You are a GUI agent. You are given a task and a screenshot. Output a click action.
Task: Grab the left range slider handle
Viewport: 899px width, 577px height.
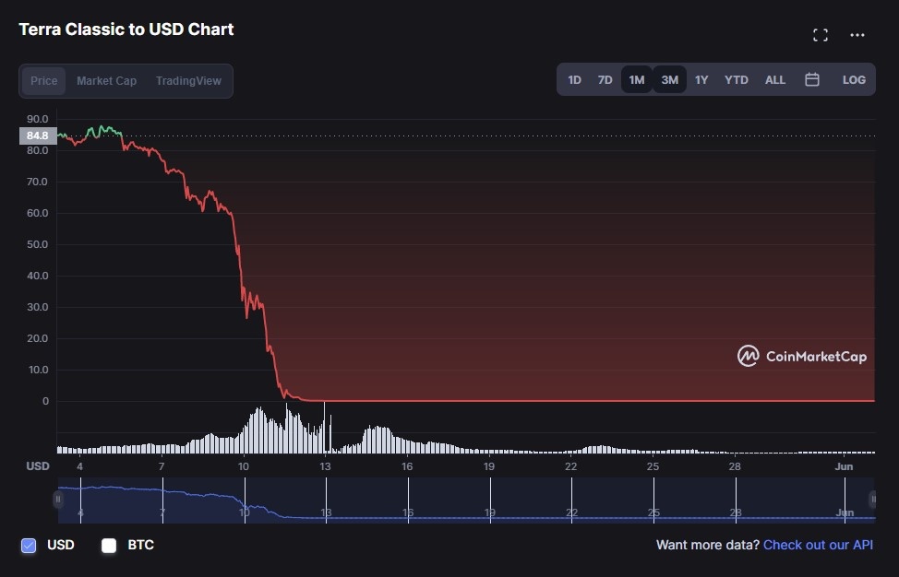click(x=58, y=500)
